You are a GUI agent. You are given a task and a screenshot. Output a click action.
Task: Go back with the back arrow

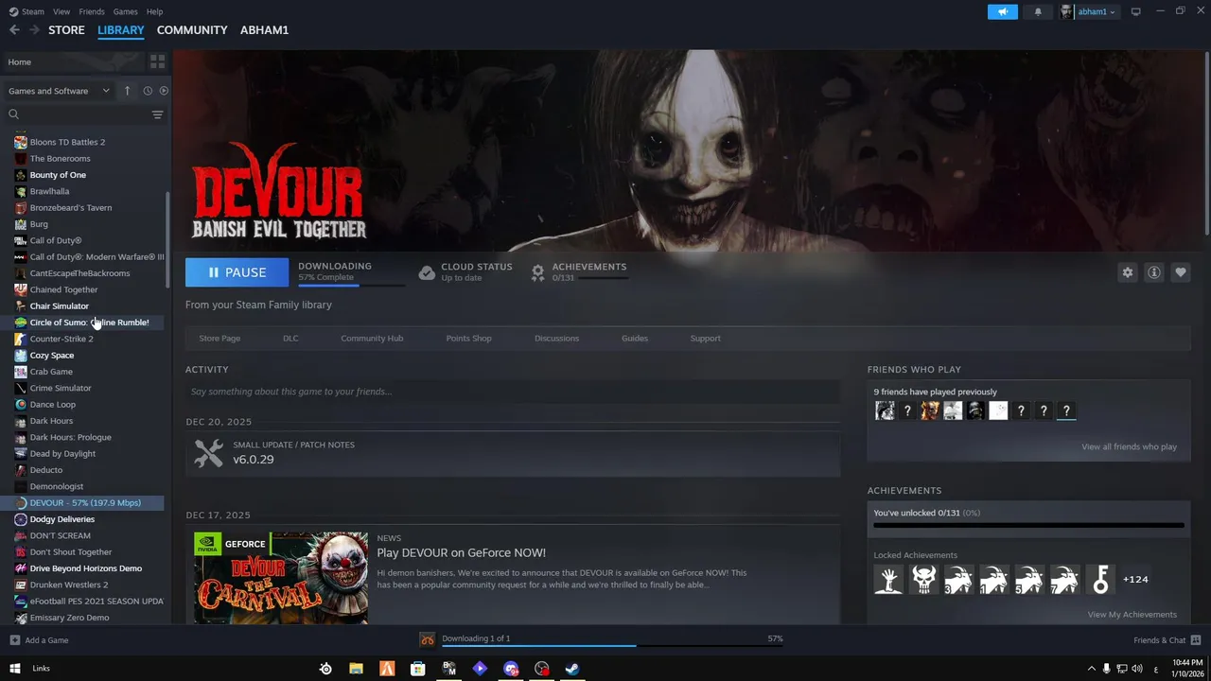(14, 30)
